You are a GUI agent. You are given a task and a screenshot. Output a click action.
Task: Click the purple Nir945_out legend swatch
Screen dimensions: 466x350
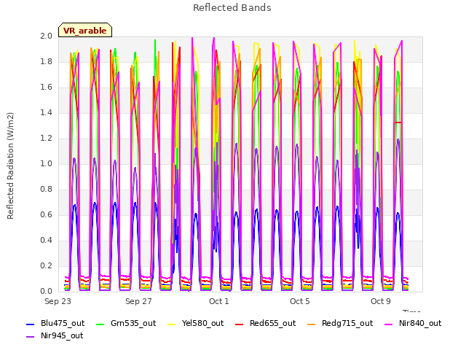coord(31,337)
